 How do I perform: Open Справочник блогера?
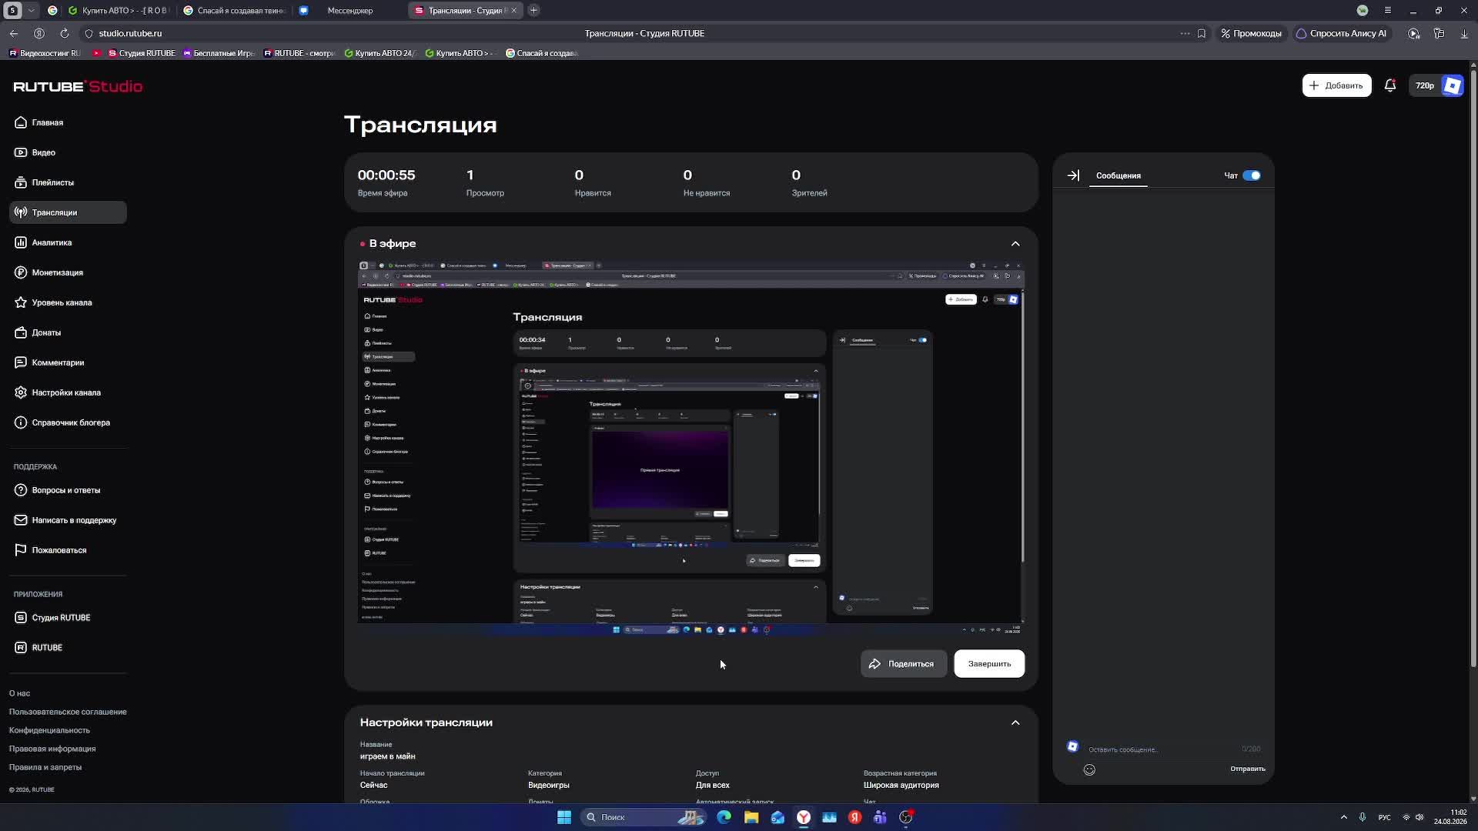(68, 422)
